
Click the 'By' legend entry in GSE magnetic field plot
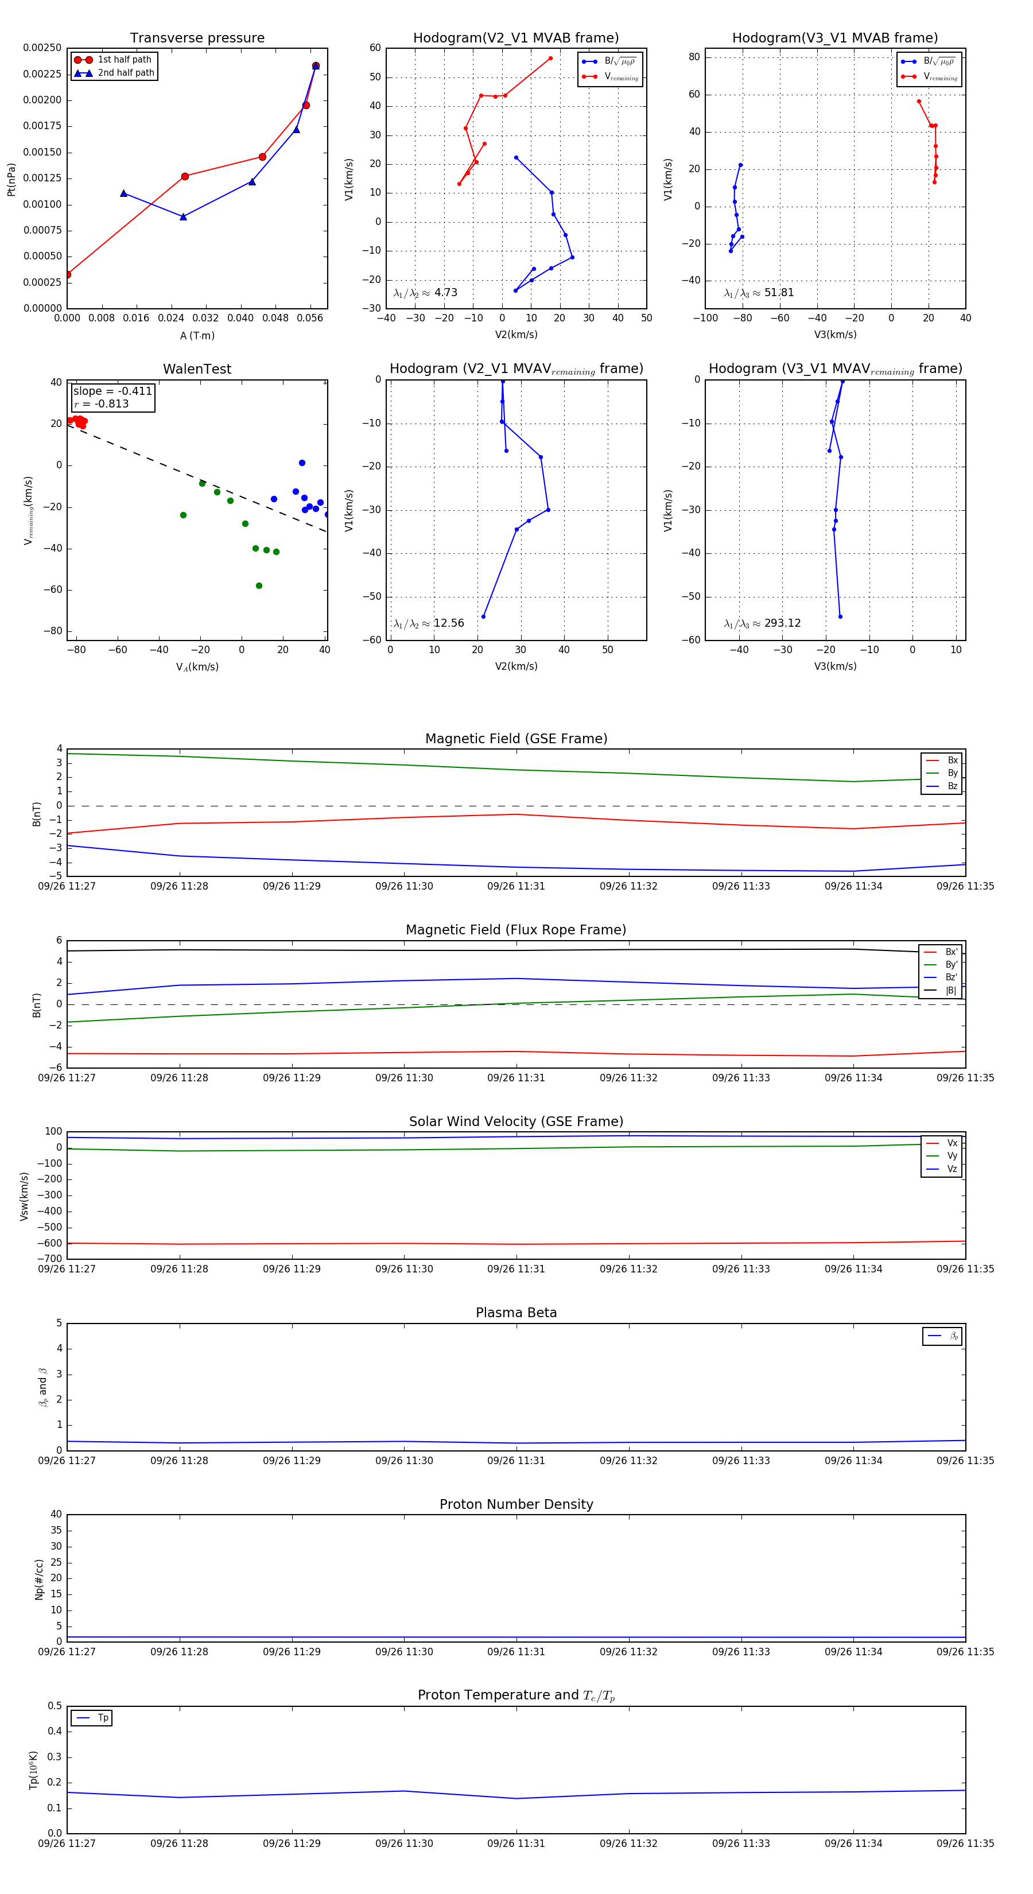click(x=942, y=774)
